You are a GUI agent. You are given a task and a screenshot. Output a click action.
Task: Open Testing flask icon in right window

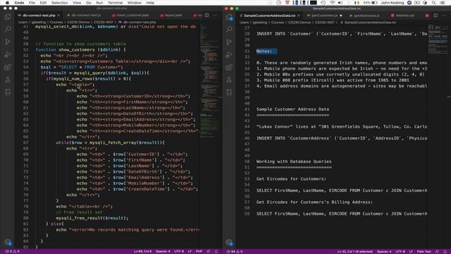click(x=229, y=80)
